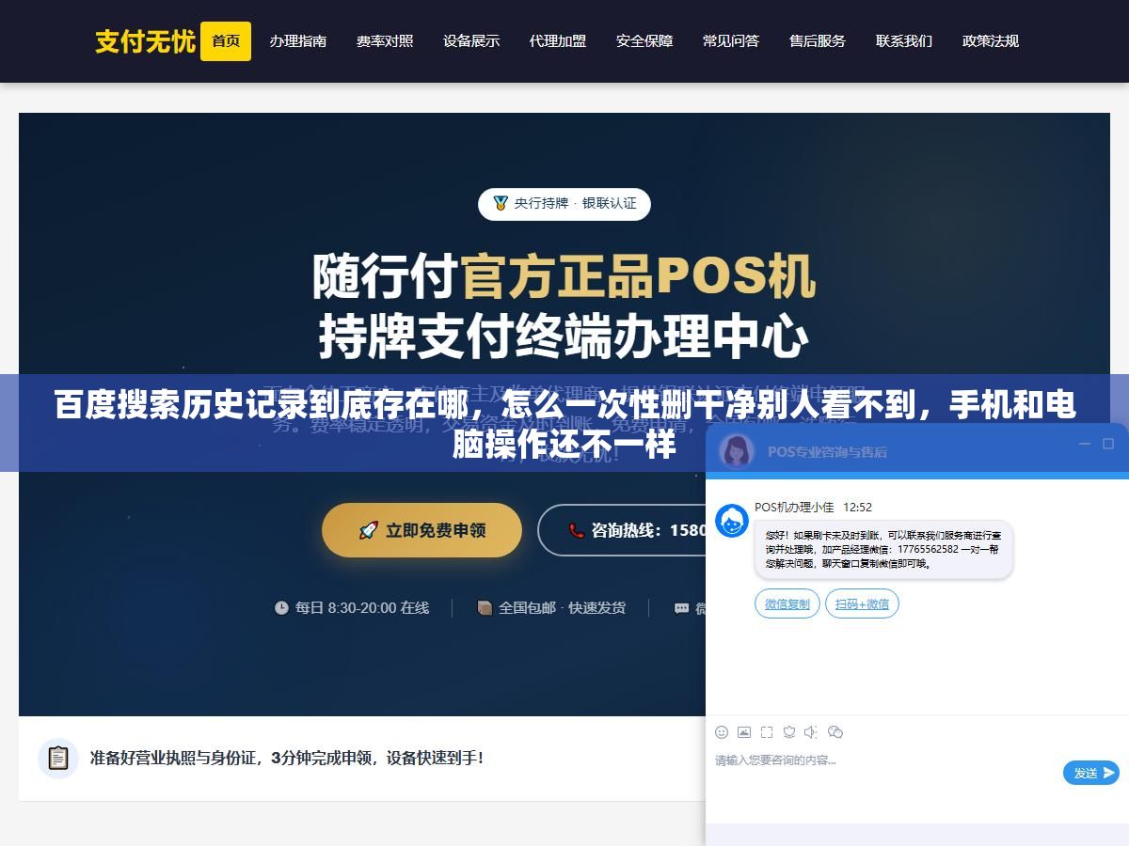Click 联系我们 in the navigation
The height and width of the screenshot is (846, 1129).
click(904, 41)
